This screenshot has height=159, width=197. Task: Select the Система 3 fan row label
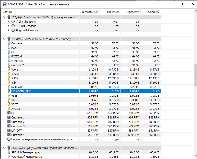point(18,126)
